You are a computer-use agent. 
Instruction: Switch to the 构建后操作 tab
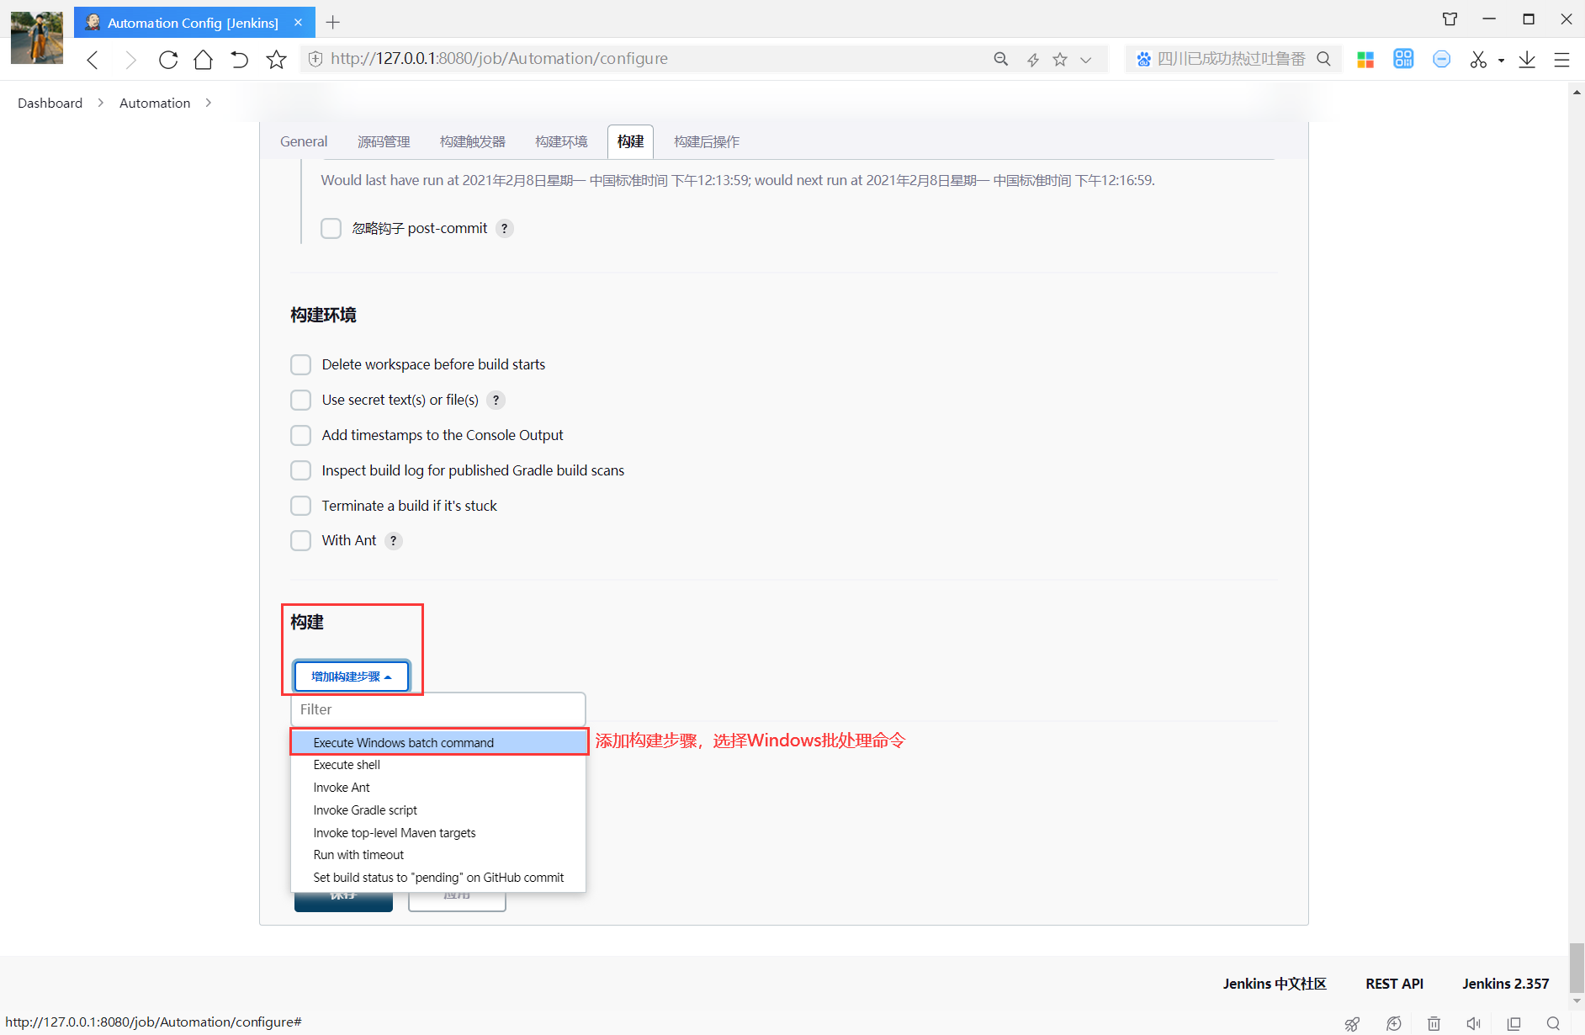click(x=707, y=141)
